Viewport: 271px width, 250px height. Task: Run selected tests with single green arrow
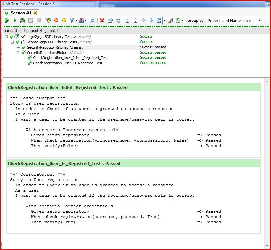coord(15,20)
